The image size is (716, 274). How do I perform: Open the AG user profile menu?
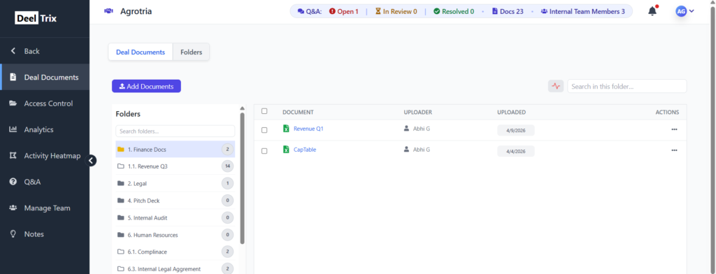(685, 11)
